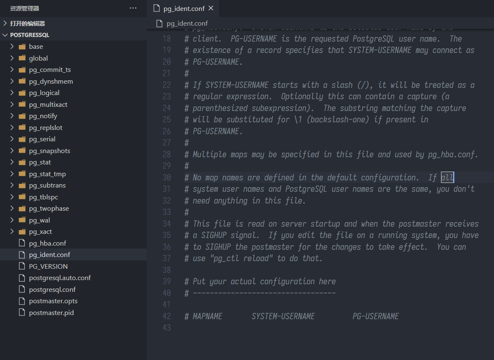Viewport: 494px width, 360px height.
Task: Click line number 42 in the gutter
Action: point(166,316)
